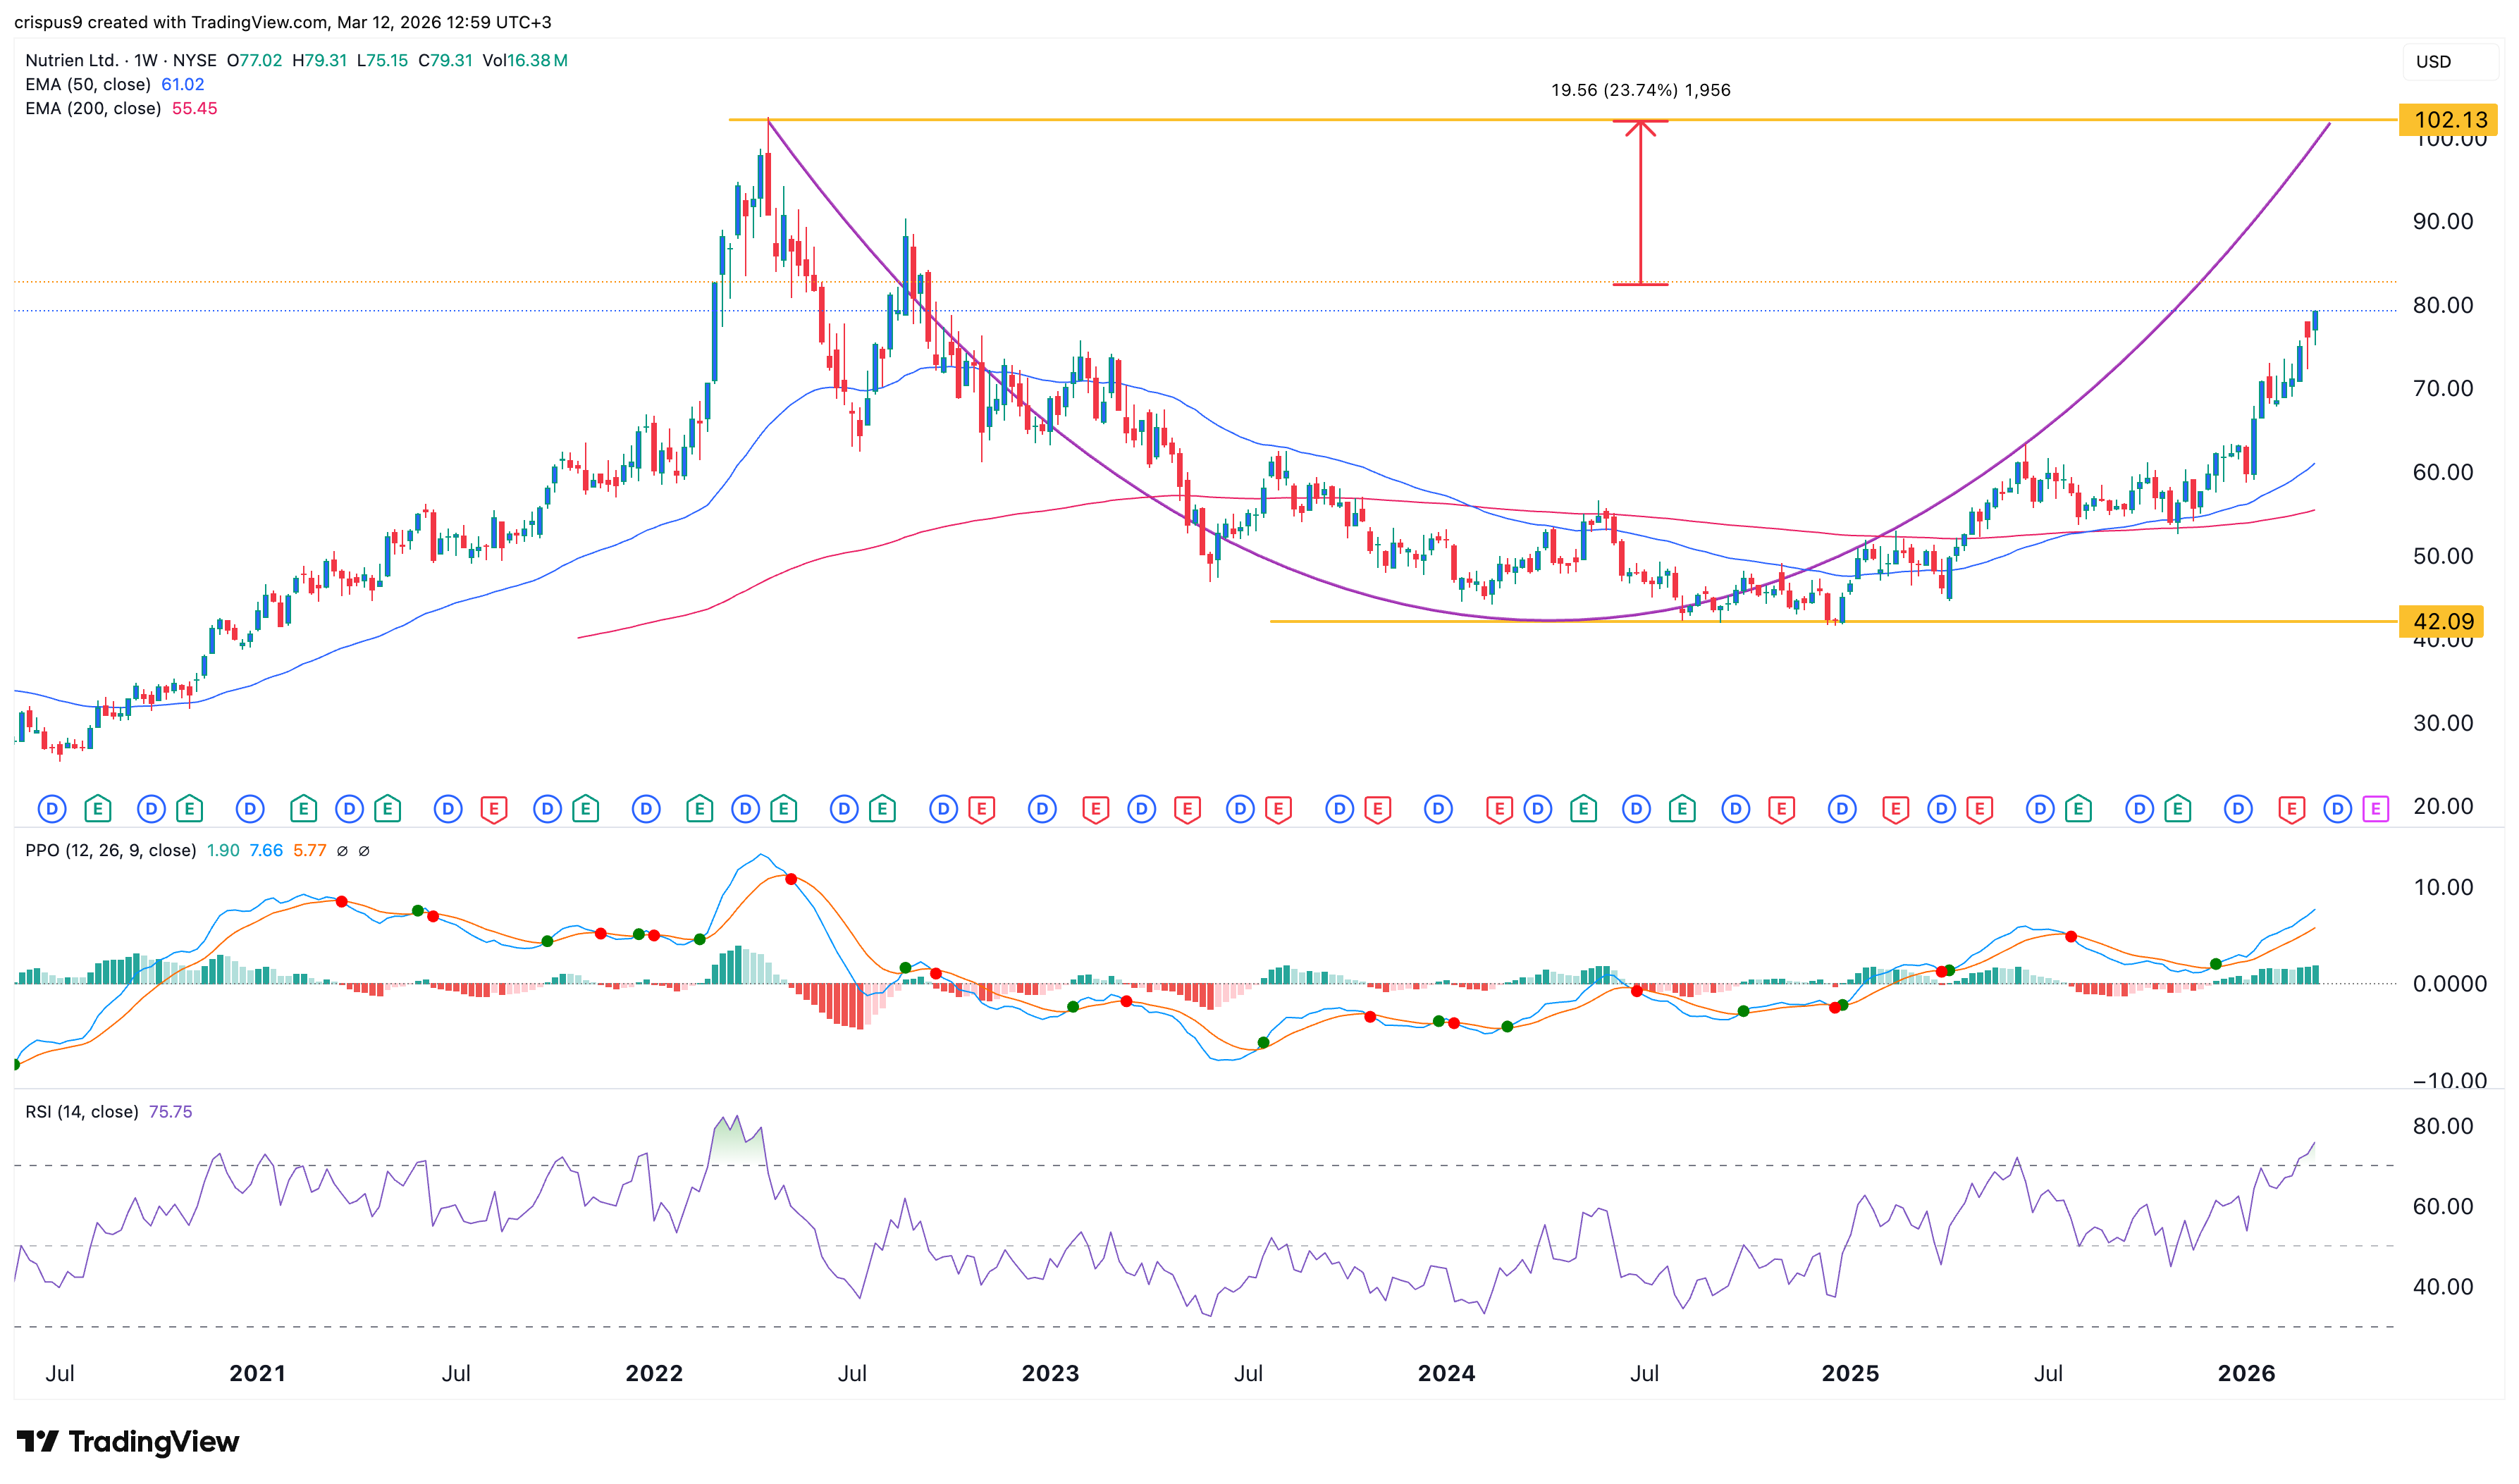Viewport: 2519px width, 1484px height.
Task: Click the blue D marker beside the purple E
Action: (x=2337, y=808)
